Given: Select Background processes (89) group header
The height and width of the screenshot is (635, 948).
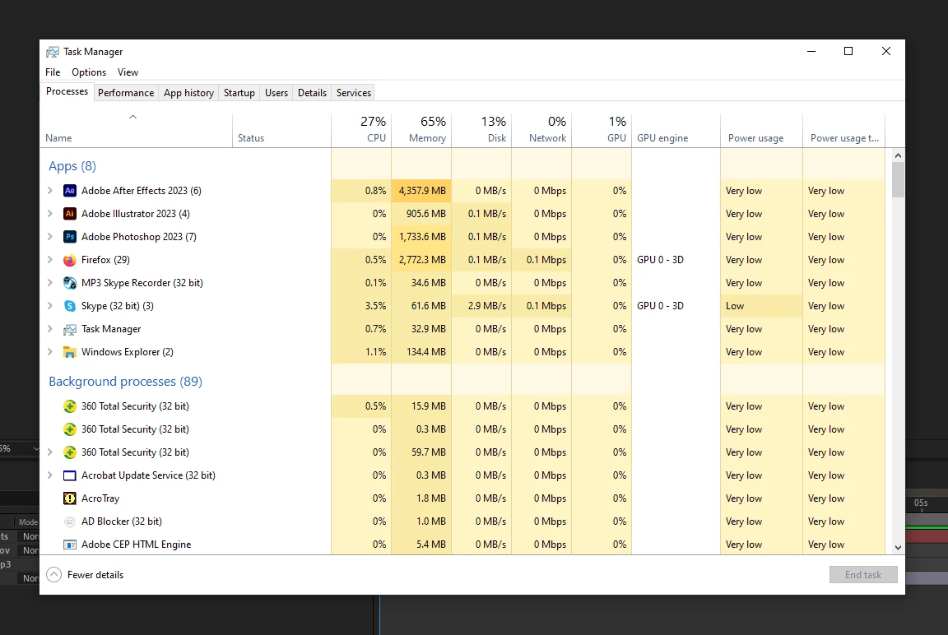Looking at the screenshot, I should (125, 382).
